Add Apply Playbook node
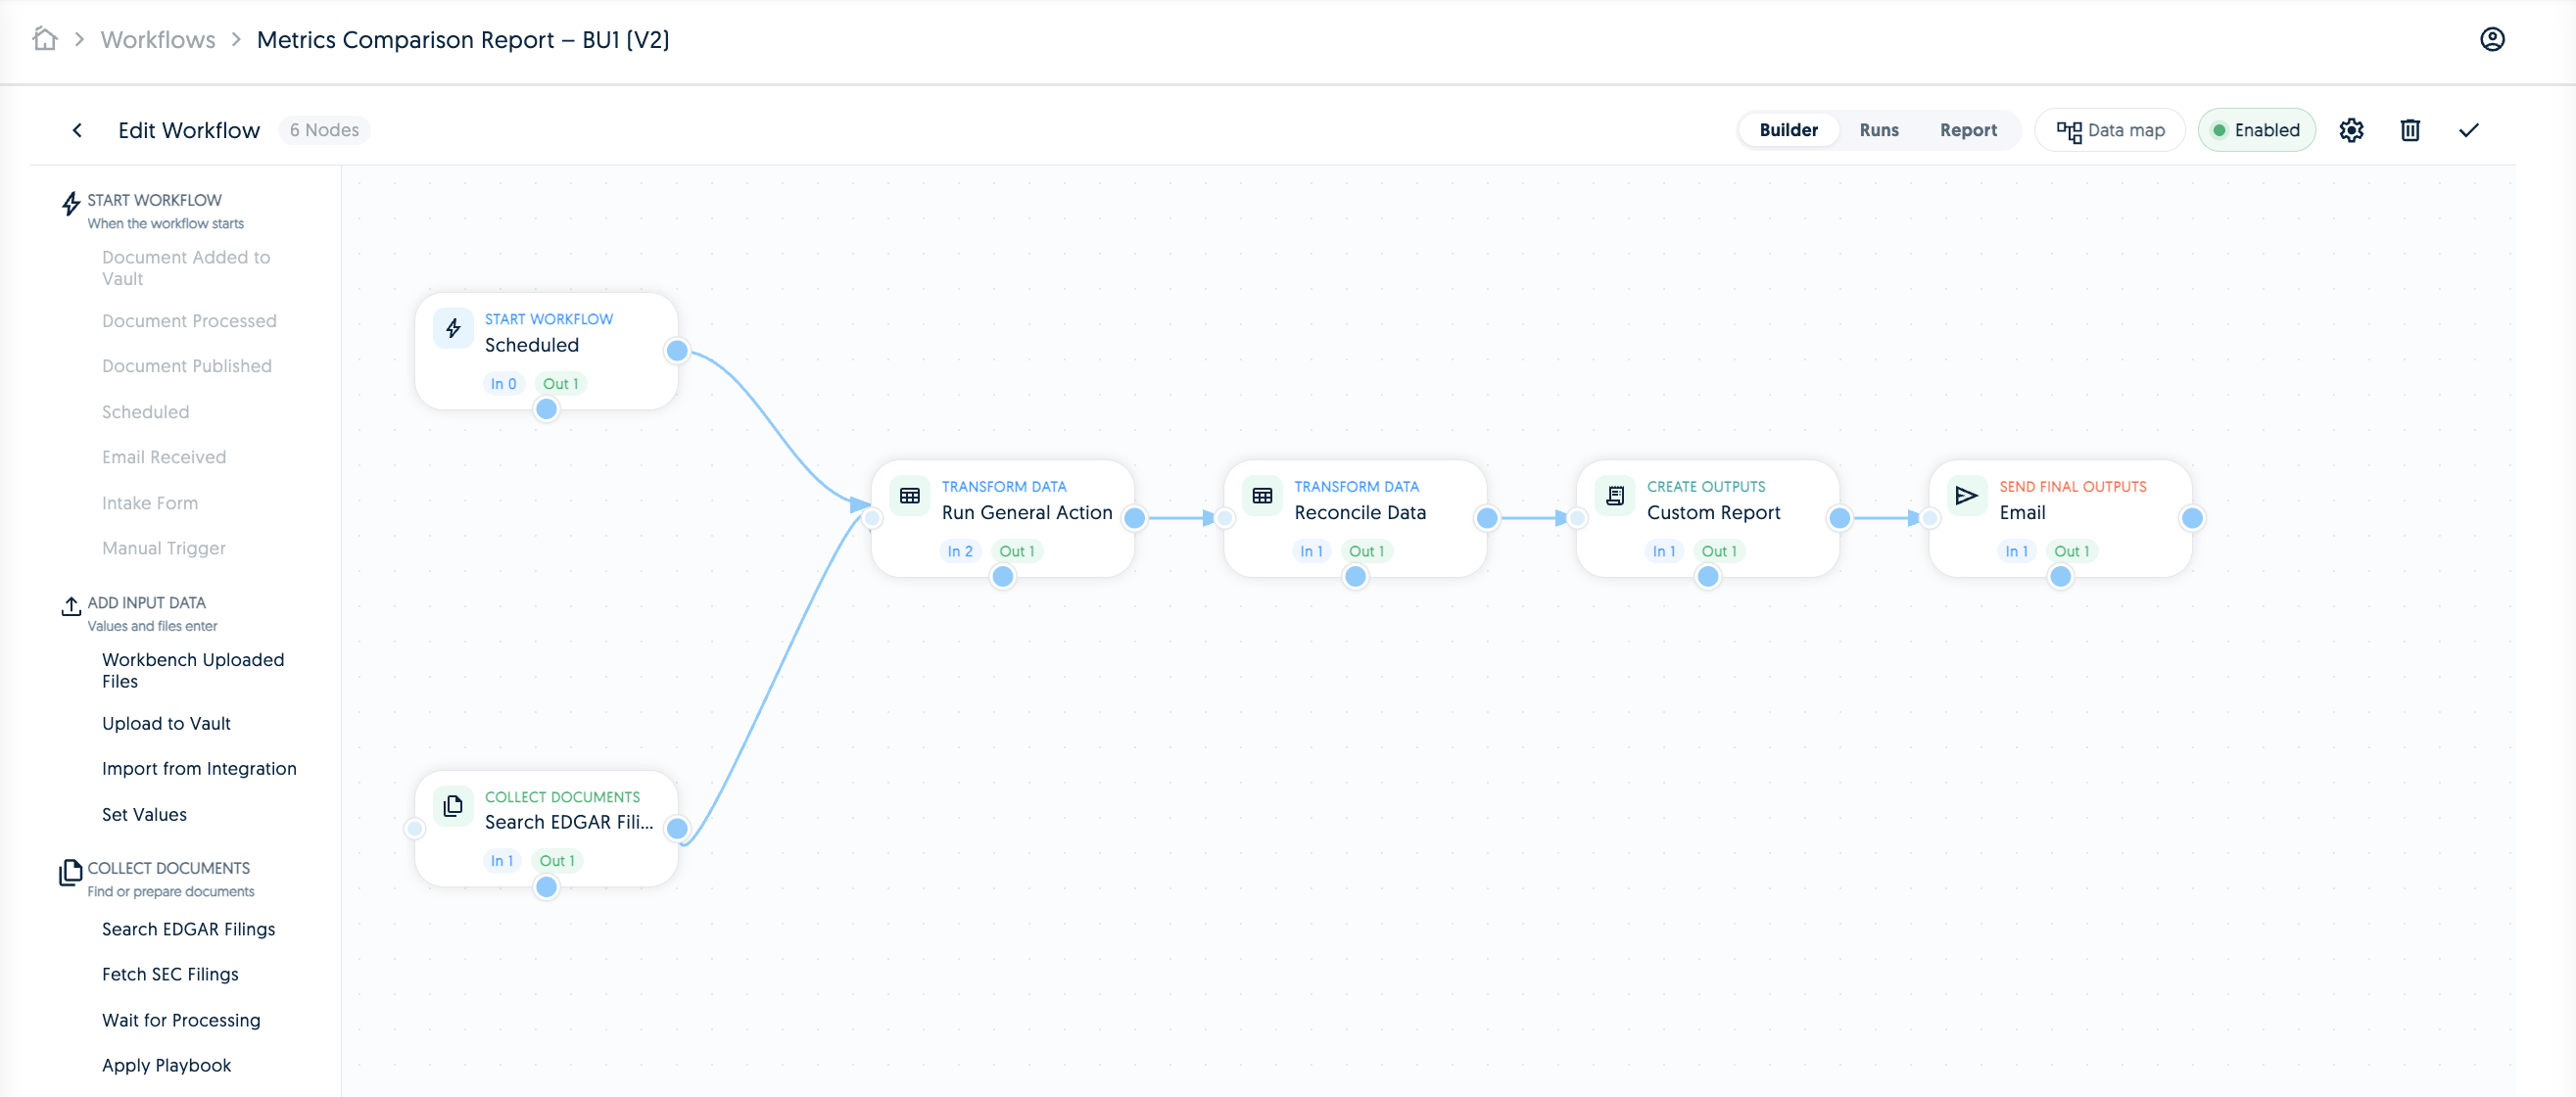The width and height of the screenshot is (2576, 1097). tap(166, 1065)
